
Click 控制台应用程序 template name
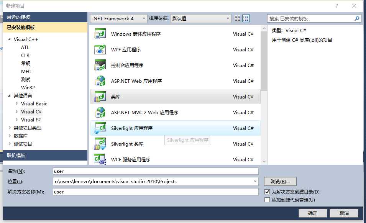[x=127, y=65]
